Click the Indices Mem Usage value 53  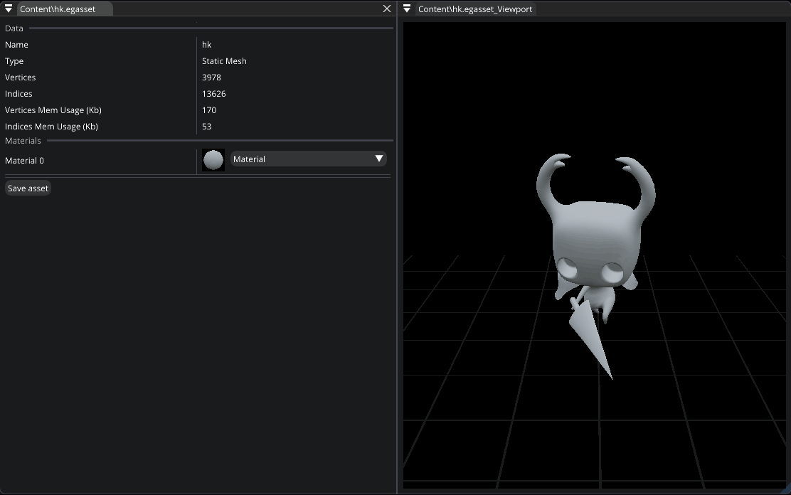(x=207, y=127)
